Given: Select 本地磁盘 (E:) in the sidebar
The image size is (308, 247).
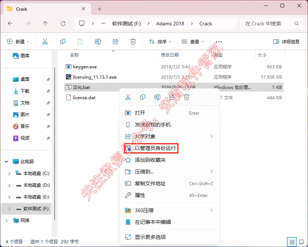Looking at the screenshot, I should tap(36, 197).
